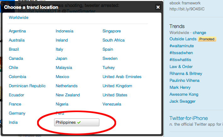The width and height of the screenshot is (223, 137).
Task: Open the Twitter for iPhone link
Action: point(188,118)
